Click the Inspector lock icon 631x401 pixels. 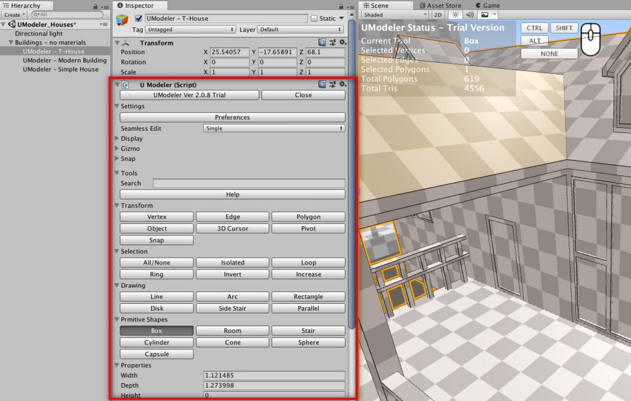pos(341,6)
